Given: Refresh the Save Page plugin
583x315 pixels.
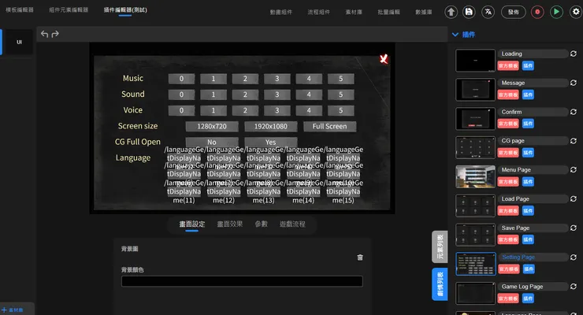Looking at the screenshot, I should click(x=574, y=228).
